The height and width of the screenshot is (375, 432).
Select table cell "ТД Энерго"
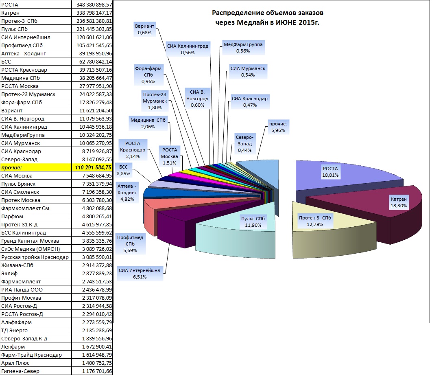[x=36, y=330]
